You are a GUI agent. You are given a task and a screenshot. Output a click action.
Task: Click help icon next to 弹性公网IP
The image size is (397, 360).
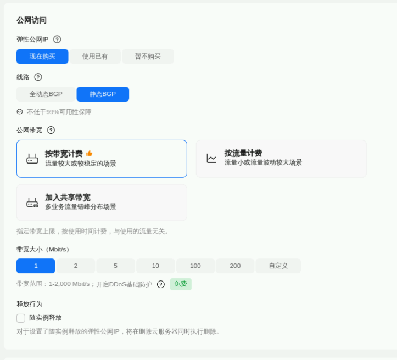(x=57, y=40)
